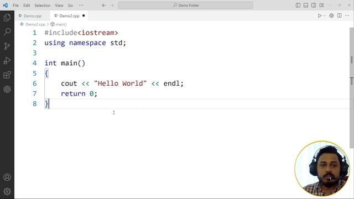The width and height of the screenshot is (354, 199).
Task: Click 'main()' on line 4
Action: [x=73, y=63]
